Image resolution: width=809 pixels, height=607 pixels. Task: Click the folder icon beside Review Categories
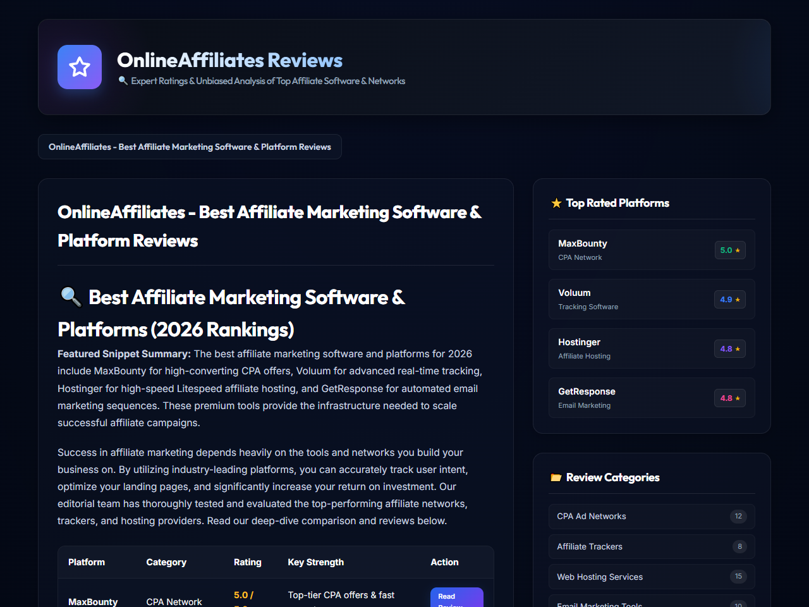(x=556, y=477)
